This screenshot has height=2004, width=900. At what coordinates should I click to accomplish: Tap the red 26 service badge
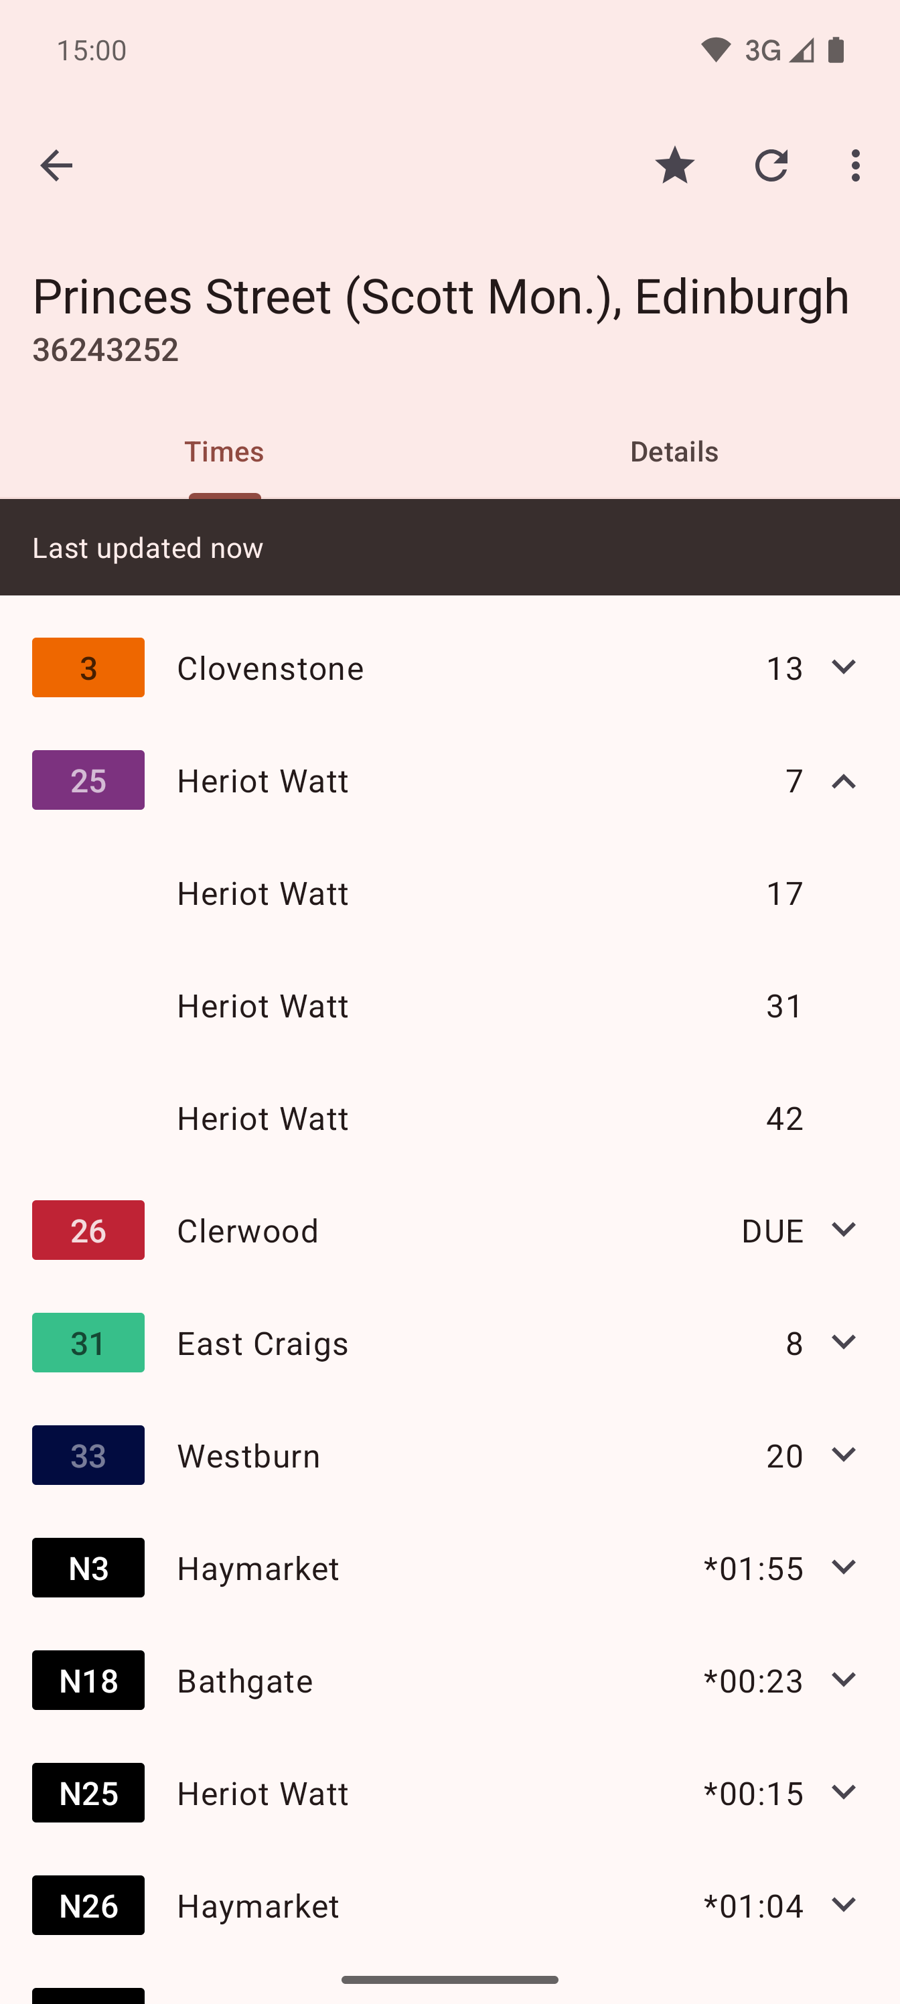point(88,1230)
